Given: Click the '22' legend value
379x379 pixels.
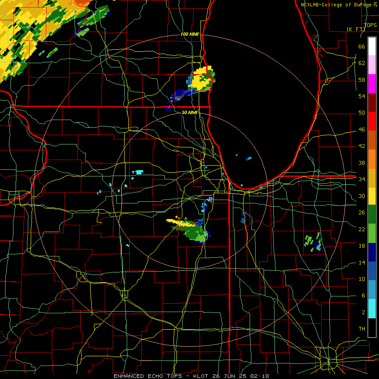Looking at the screenshot, I should [x=362, y=230].
